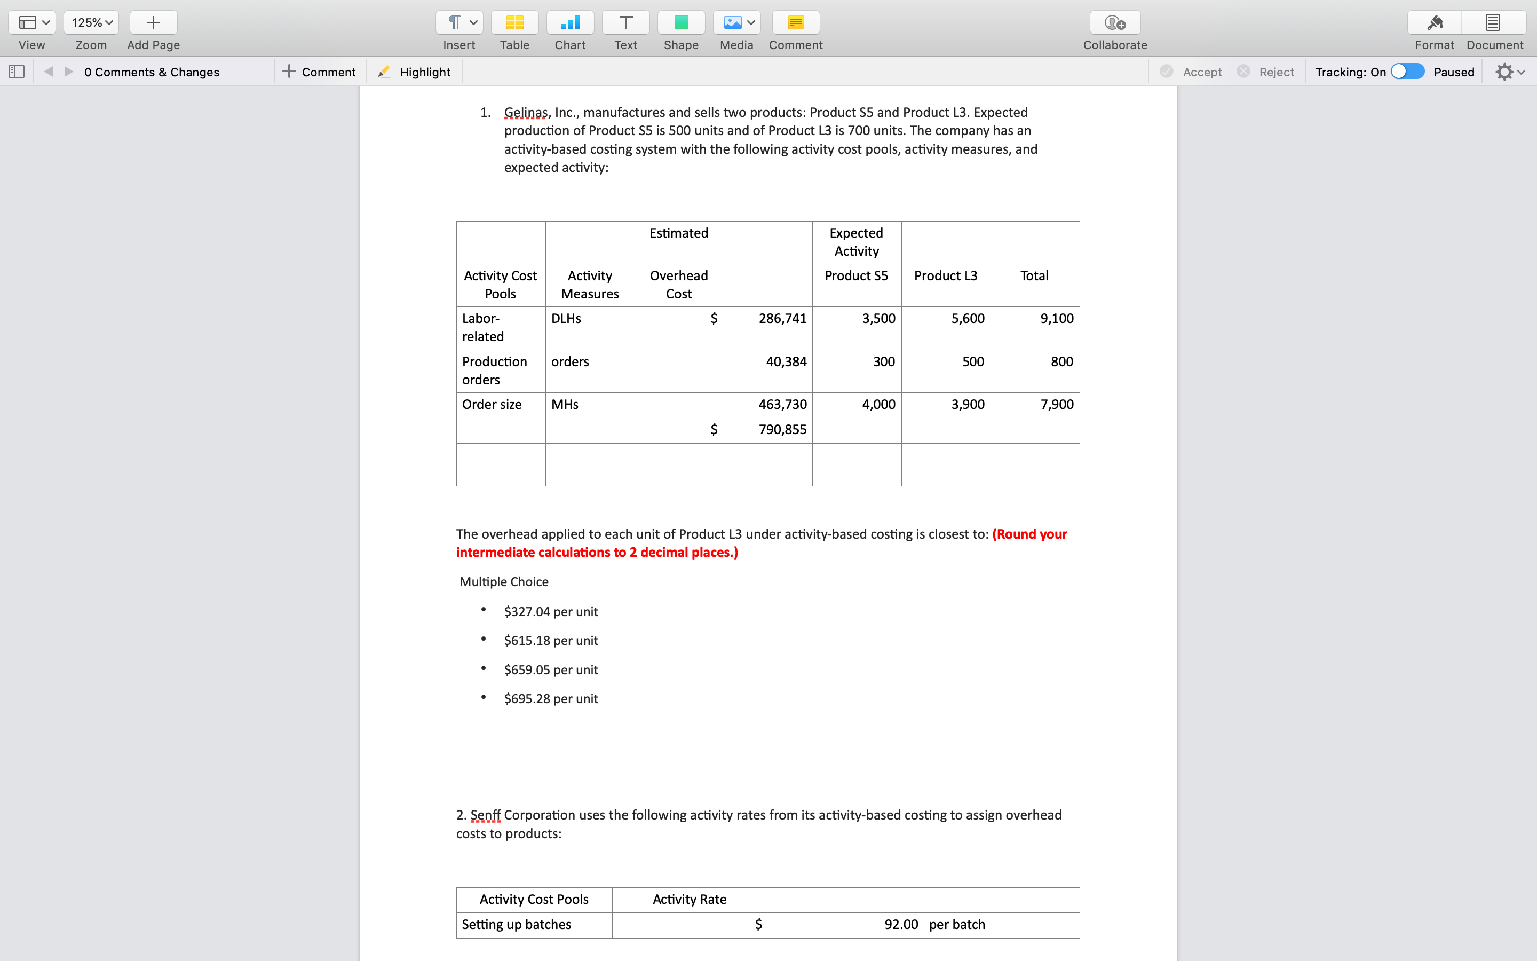Open the Media dropdown menu
Viewport: 1537px width, 961px height.
pos(736,23)
